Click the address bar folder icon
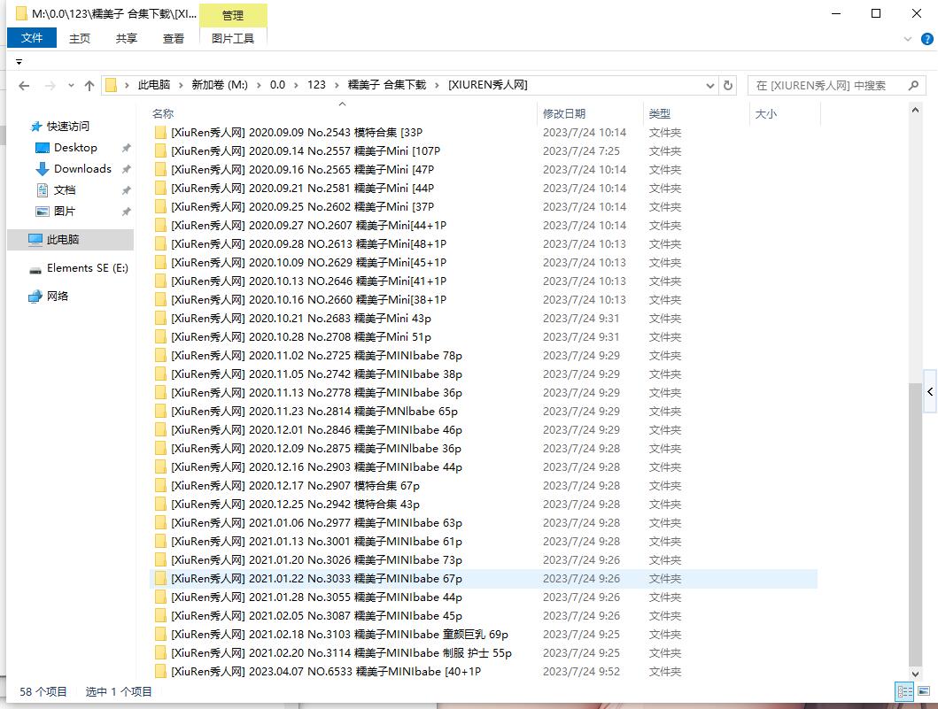This screenshot has height=709, width=938. point(111,86)
